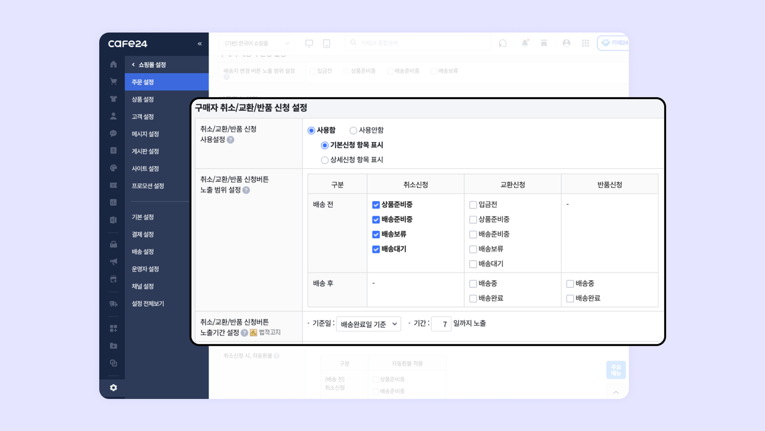Open the 배송완료일 기준 dropdown

(368, 324)
